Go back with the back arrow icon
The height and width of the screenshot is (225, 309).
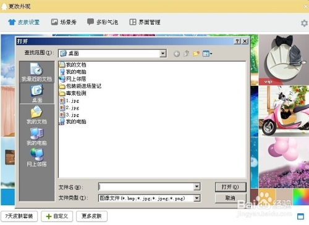coord(177,54)
